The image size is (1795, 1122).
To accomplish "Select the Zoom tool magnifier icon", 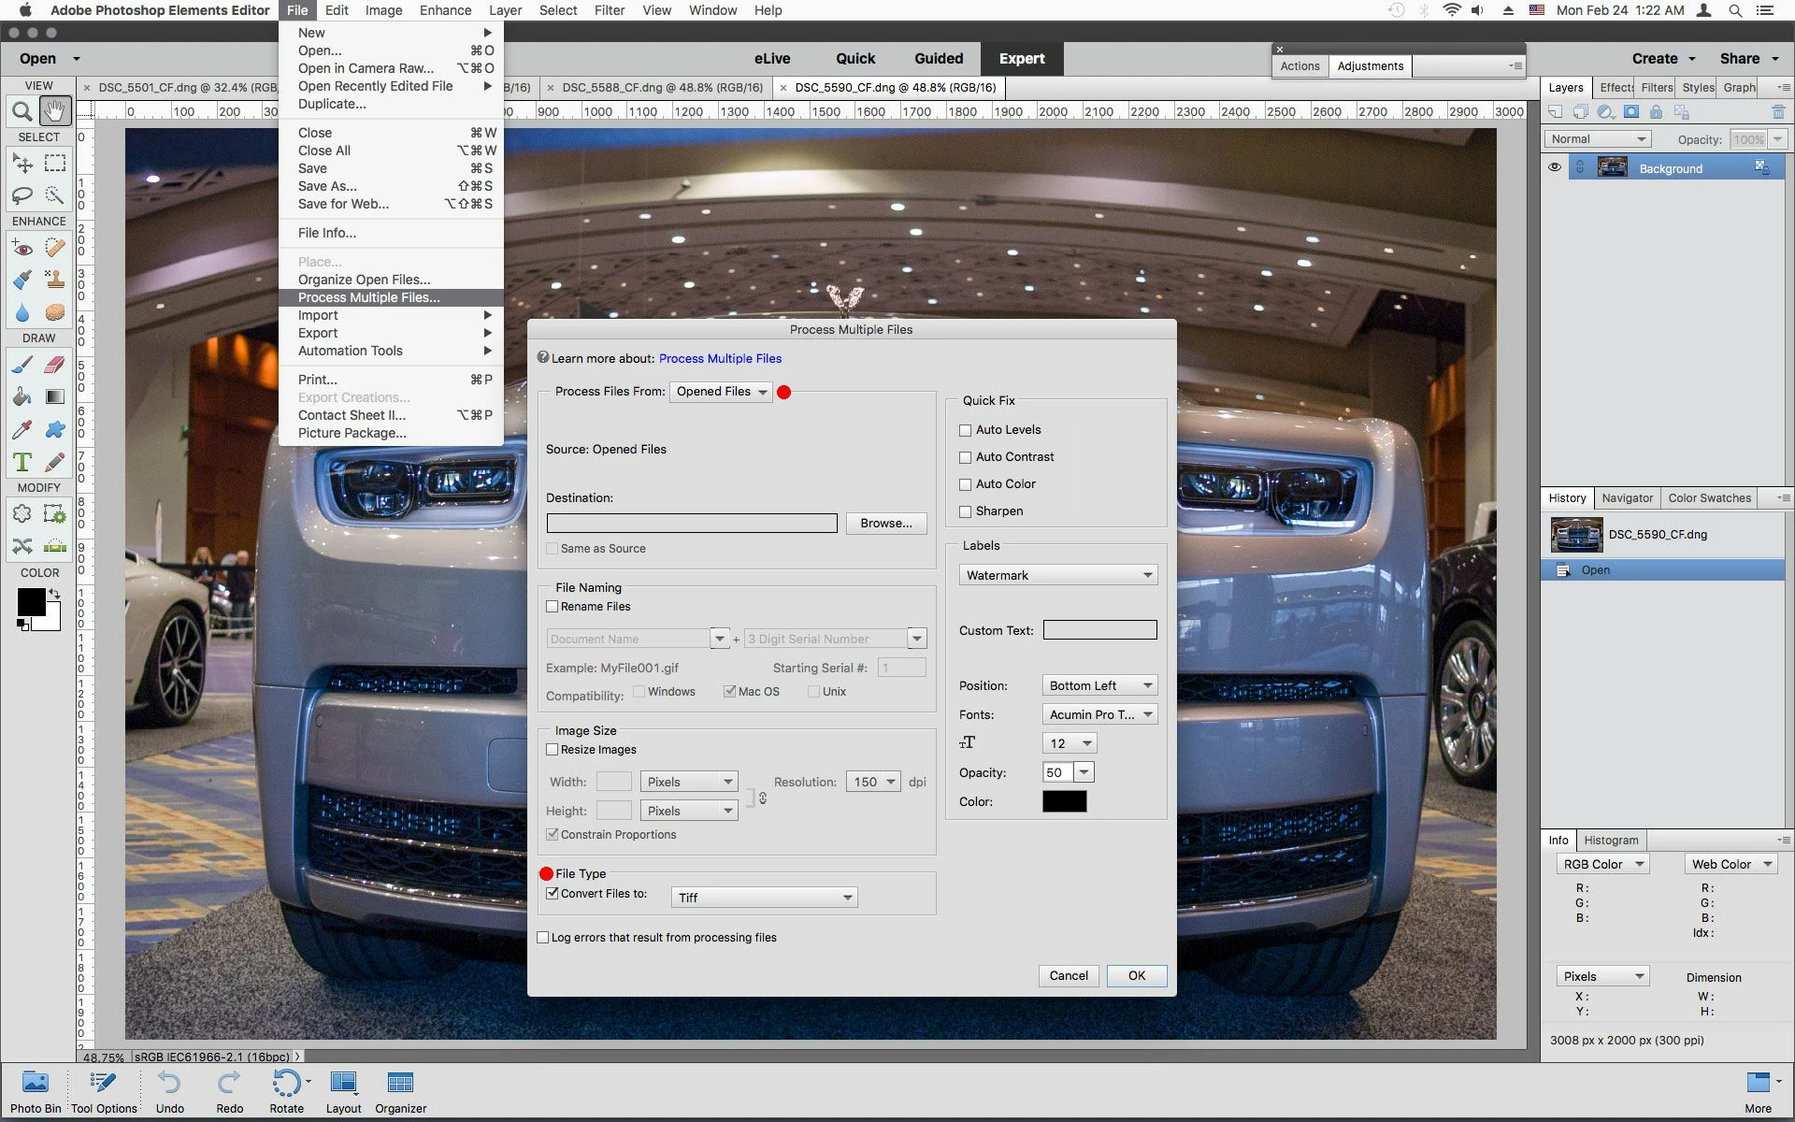I will [x=22, y=111].
